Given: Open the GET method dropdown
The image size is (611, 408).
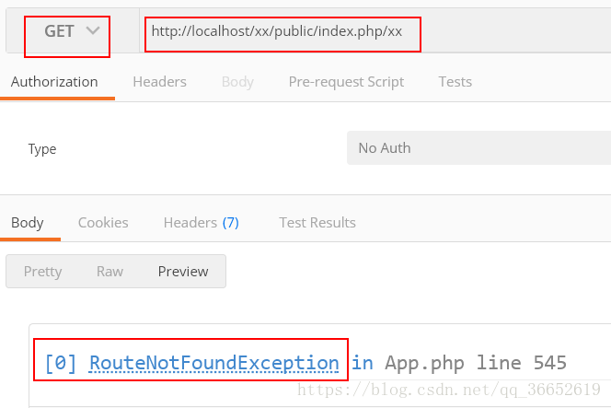Looking at the screenshot, I should pyautogui.click(x=73, y=31).
